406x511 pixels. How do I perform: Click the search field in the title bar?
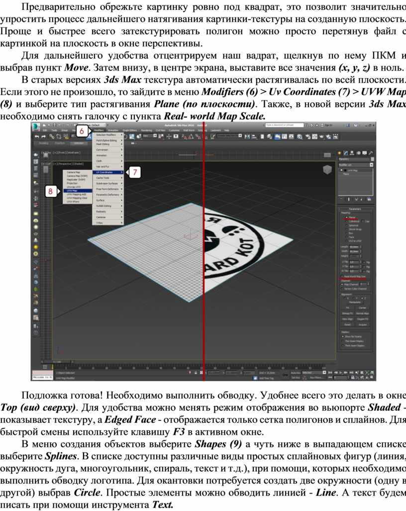point(285,125)
